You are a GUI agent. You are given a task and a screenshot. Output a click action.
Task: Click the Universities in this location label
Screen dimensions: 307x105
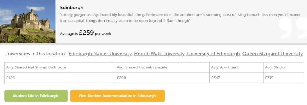(x=35, y=54)
